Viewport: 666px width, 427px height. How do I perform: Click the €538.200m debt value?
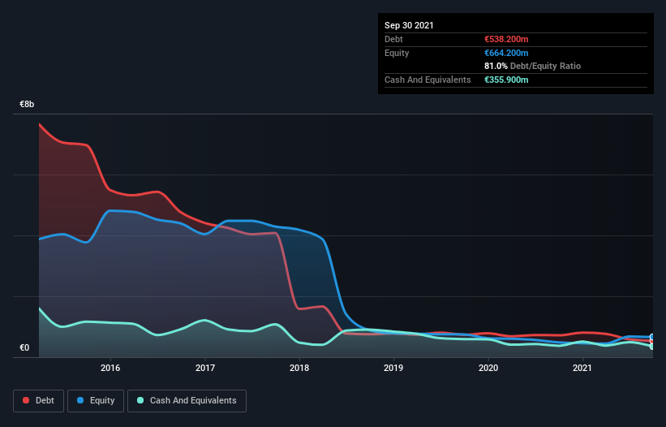pyautogui.click(x=506, y=40)
